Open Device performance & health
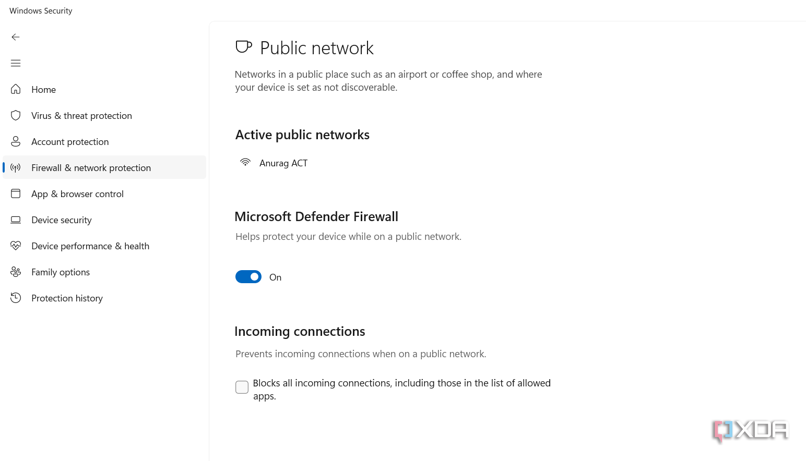The height and width of the screenshot is (461, 806). (104, 246)
